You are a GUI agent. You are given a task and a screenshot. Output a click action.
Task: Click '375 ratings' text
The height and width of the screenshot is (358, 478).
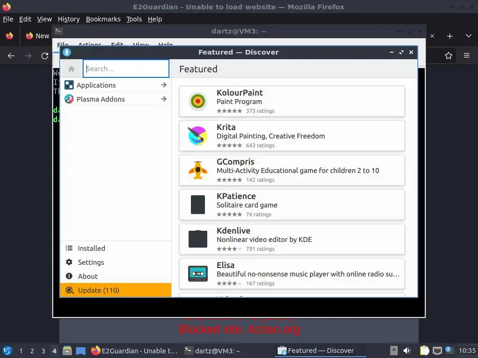(x=260, y=111)
